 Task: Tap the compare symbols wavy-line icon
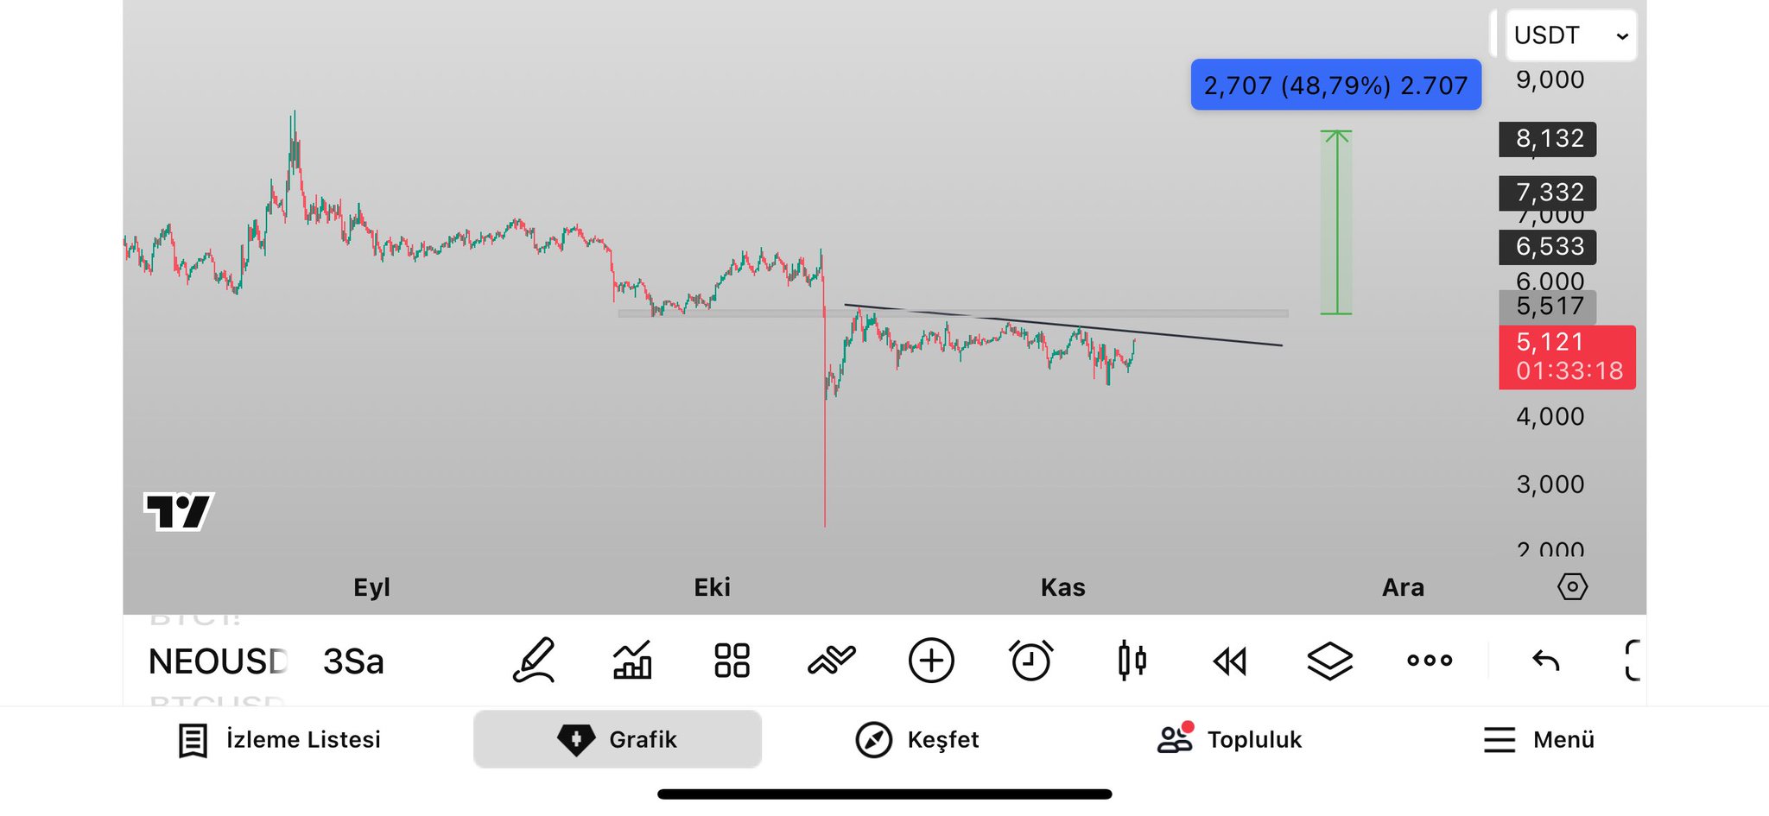click(831, 661)
